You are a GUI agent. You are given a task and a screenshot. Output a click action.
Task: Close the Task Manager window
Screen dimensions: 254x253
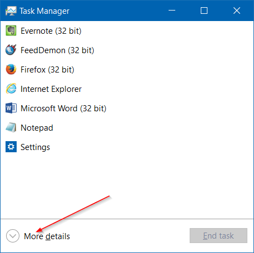[237, 11]
